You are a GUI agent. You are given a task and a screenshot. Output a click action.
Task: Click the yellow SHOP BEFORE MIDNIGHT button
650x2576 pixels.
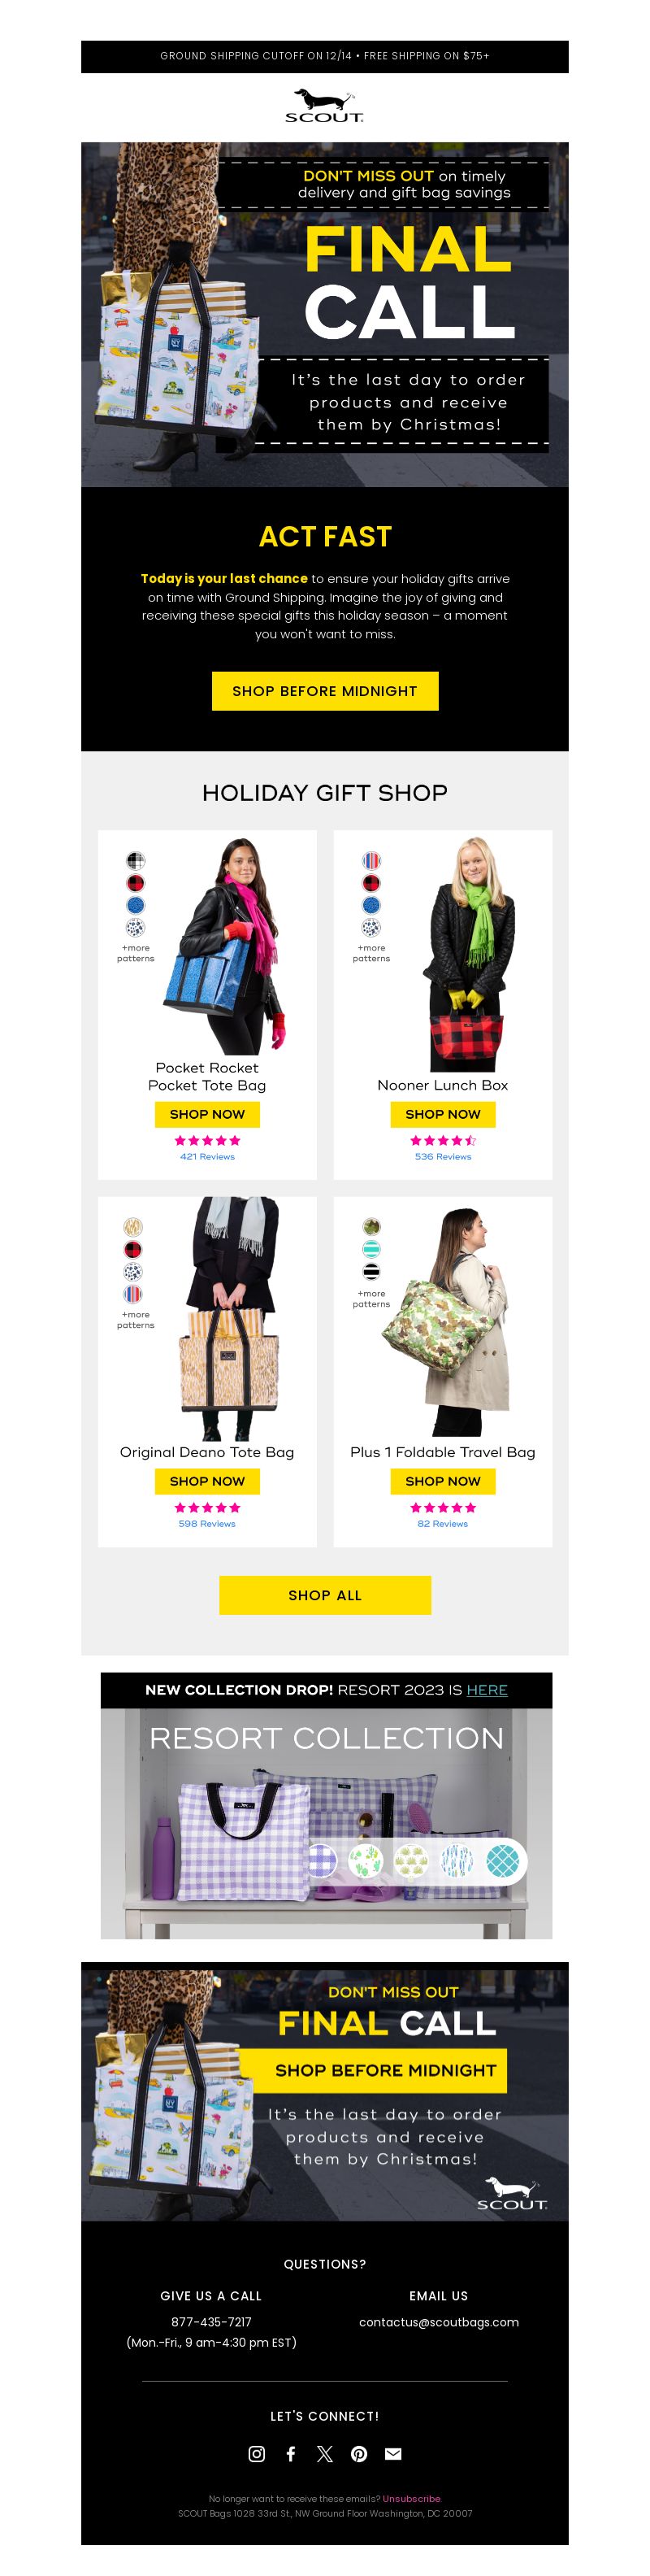click(x=324, y=691)
